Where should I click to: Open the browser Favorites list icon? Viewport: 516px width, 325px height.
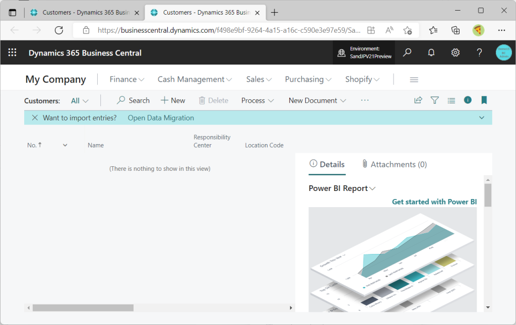pyautogui.click(x=433, y=30)
